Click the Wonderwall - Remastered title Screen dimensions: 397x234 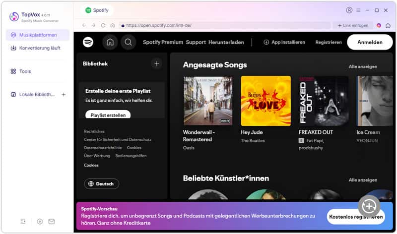click(199, 136)
